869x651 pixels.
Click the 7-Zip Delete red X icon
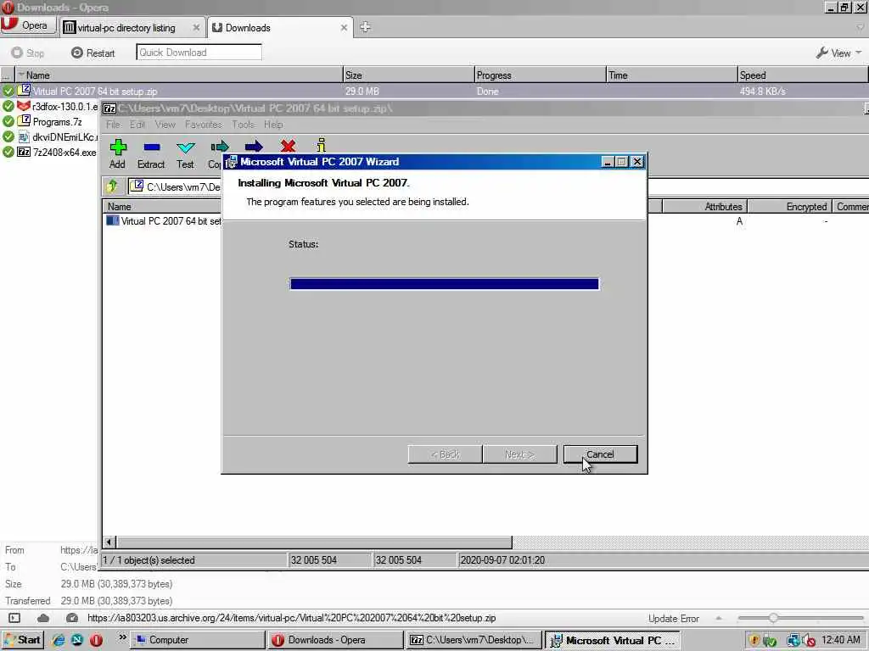coord(288,146)
